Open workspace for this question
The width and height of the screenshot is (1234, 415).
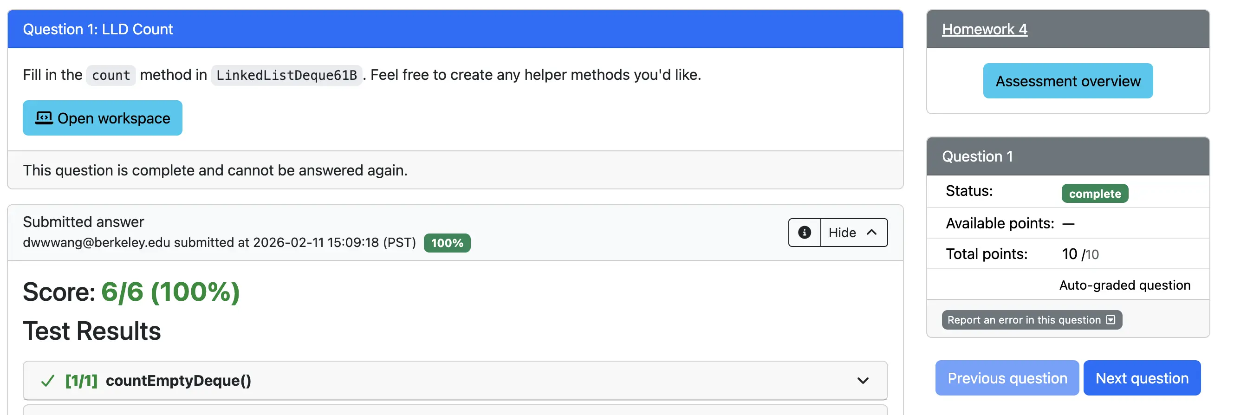[x=103, y=118]
